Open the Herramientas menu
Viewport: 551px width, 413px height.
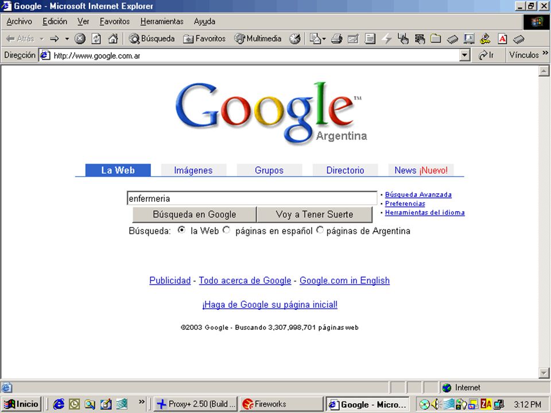(162, 21)
